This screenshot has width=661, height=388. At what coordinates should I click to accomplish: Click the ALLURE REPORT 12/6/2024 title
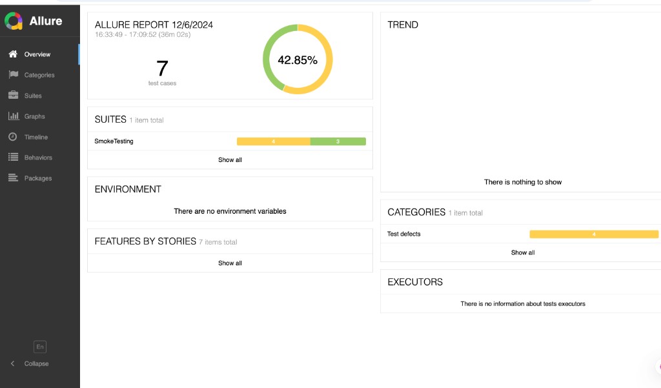[154, 25]
